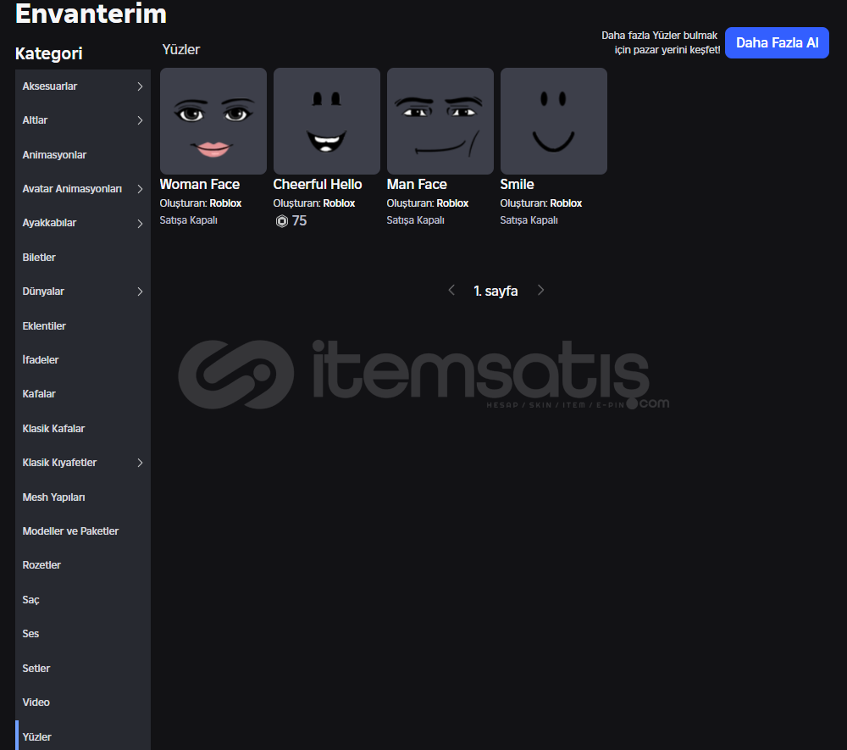Screen dimensions: 847x750
Task: Select the Klasik Kafalar category
Action: point(83,429)
